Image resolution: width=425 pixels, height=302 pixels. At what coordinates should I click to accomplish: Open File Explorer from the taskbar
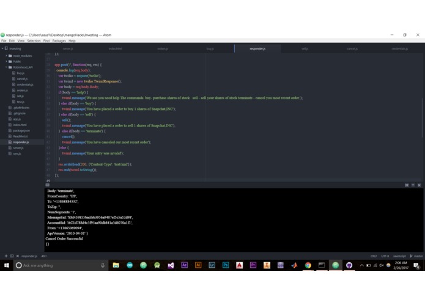click(x=116, y=265)
